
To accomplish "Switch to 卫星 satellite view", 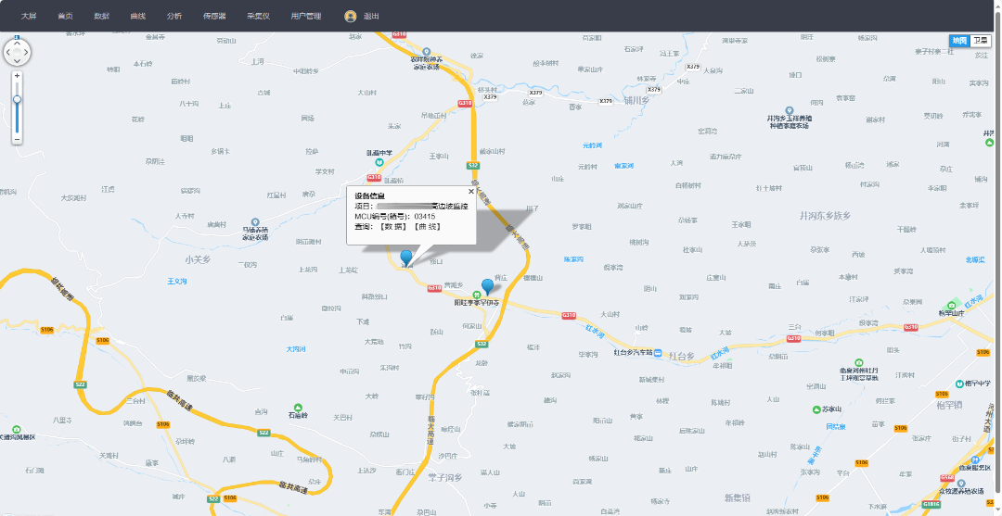I will 981,41.
